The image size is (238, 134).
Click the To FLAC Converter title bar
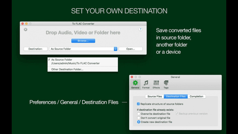83,24
